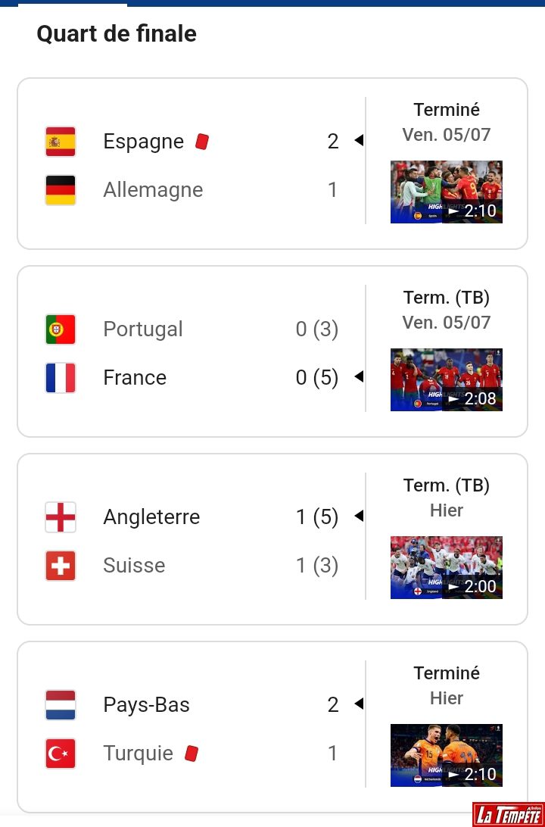Select the Pays-Bas team name
Viewport: 545px width, 827px height.
[x=146, y=705]
